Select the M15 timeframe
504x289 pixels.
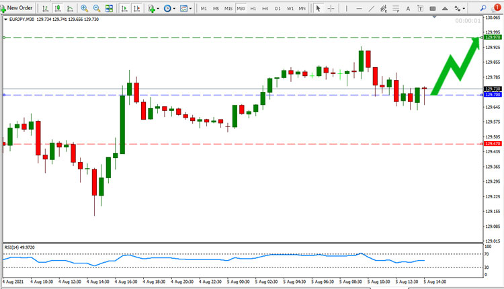(228, 8)
